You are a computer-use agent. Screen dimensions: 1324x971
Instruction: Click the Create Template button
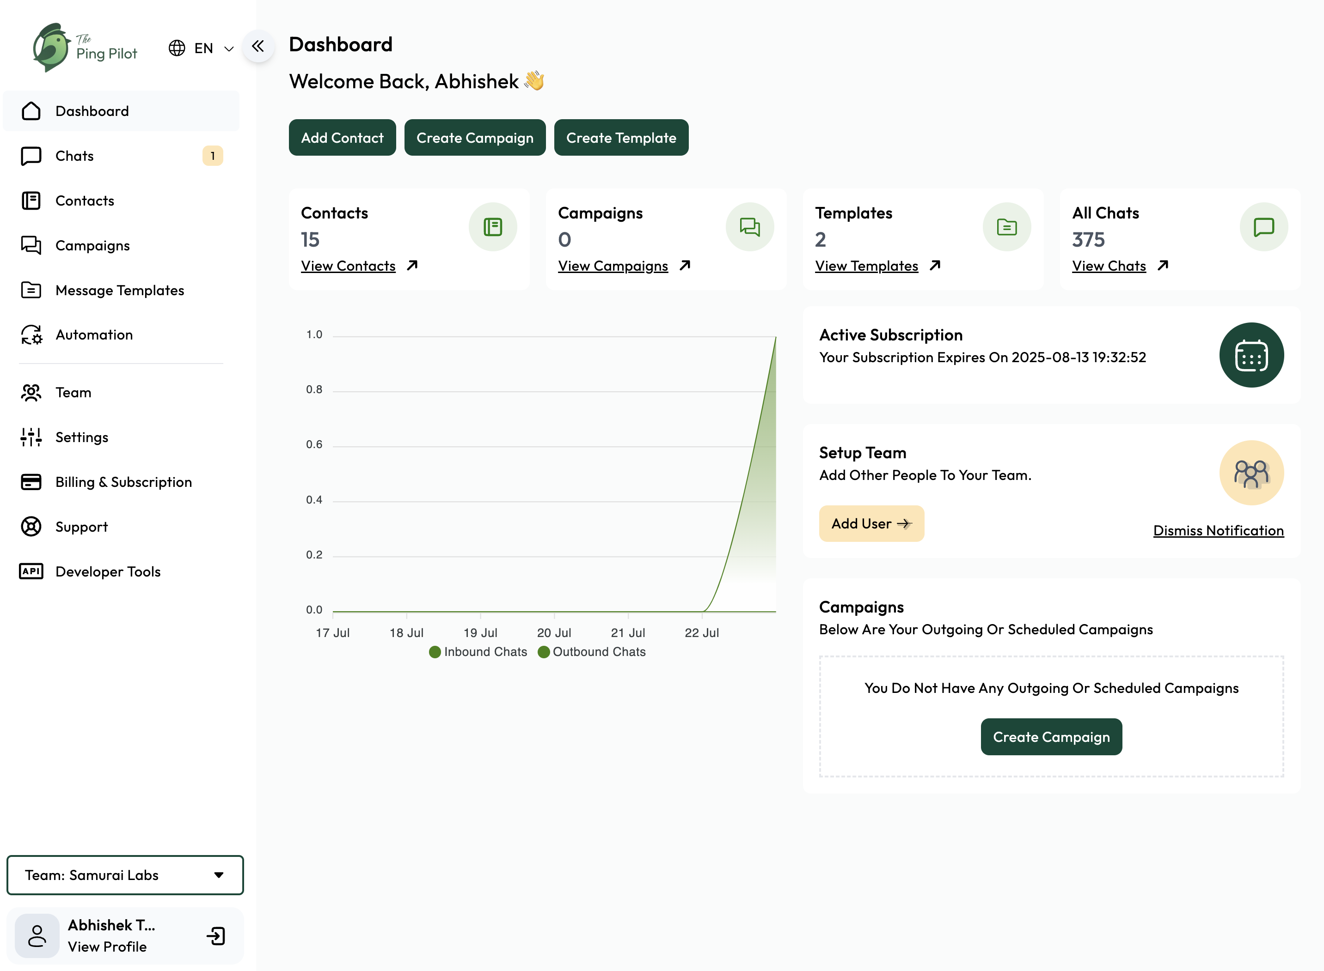point(621,138)
